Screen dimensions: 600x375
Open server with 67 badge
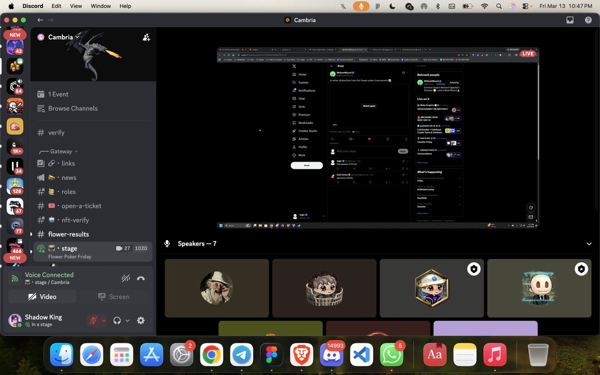(15, 206)
